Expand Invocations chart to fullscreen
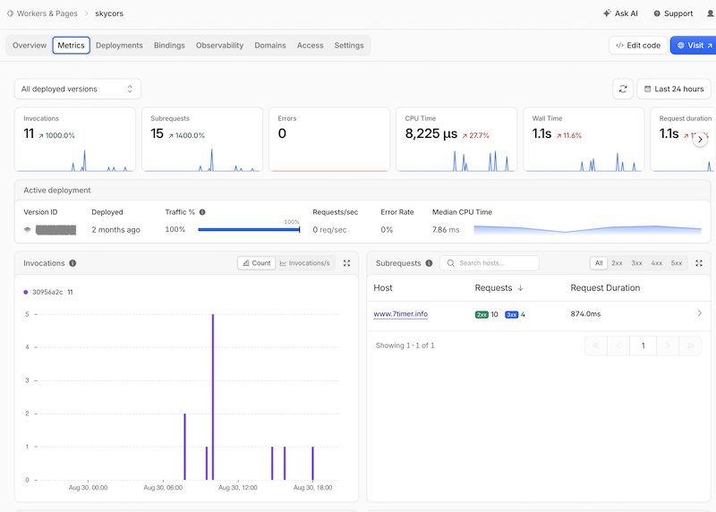 (x=346, y=263)
